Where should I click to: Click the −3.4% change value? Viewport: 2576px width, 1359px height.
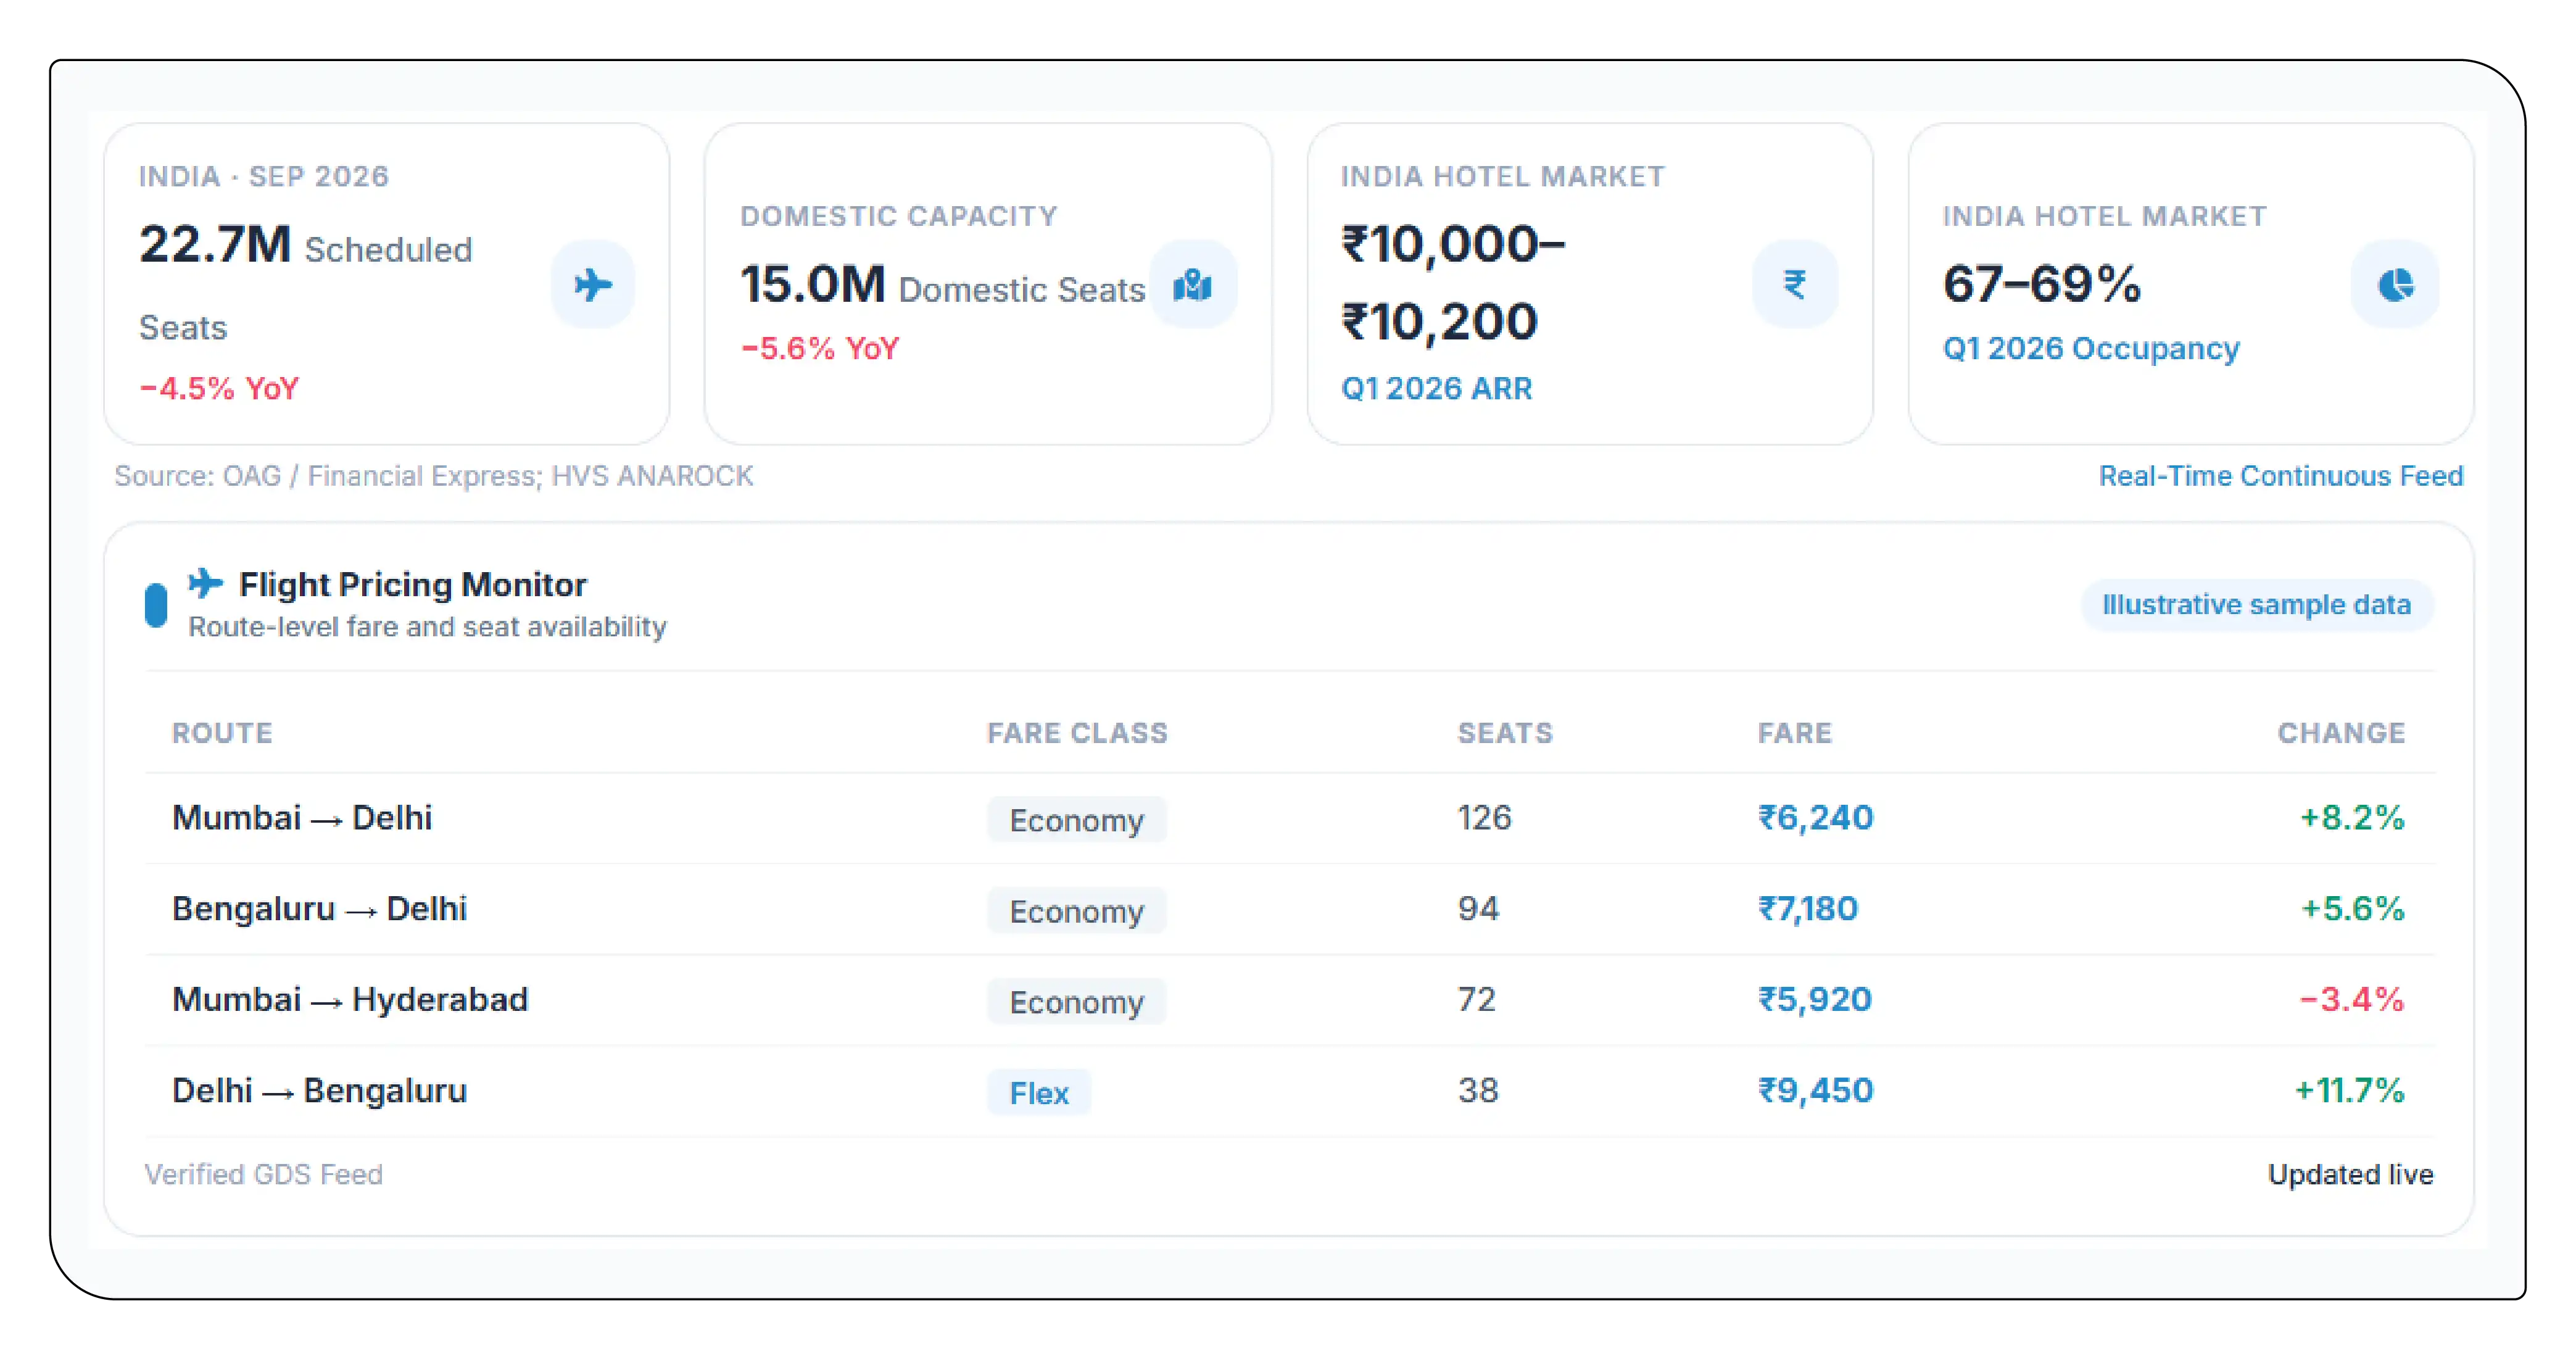[x=2352, y=1000]
